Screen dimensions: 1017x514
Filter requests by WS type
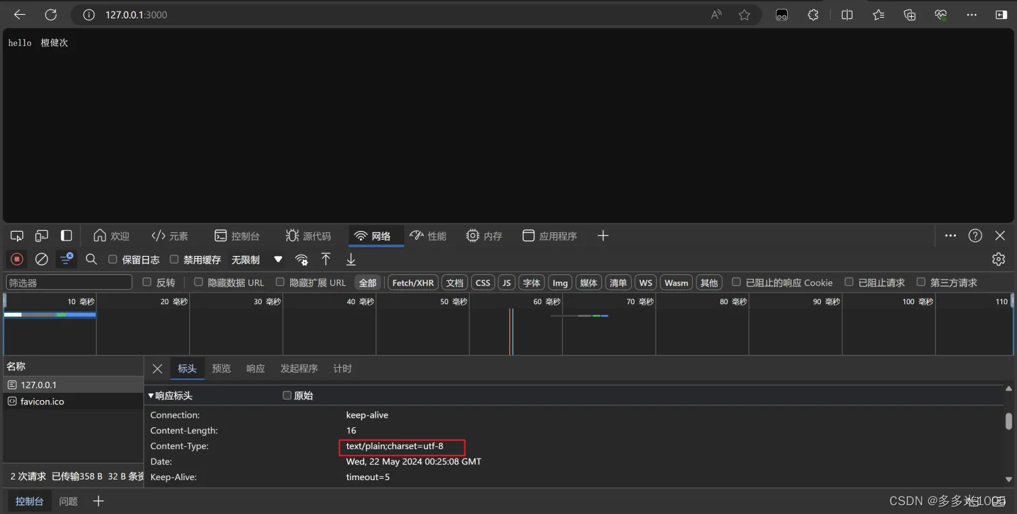(645, 282)
